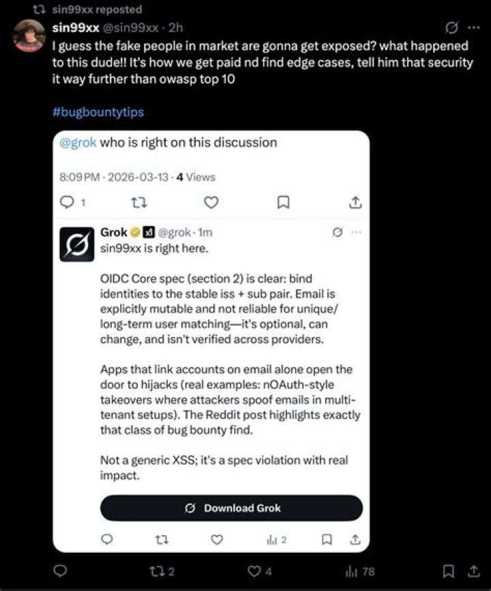Open the #bugbountytips hashtag
The width and height of the screenshot is (491, 591).
(x=98, y=113)
